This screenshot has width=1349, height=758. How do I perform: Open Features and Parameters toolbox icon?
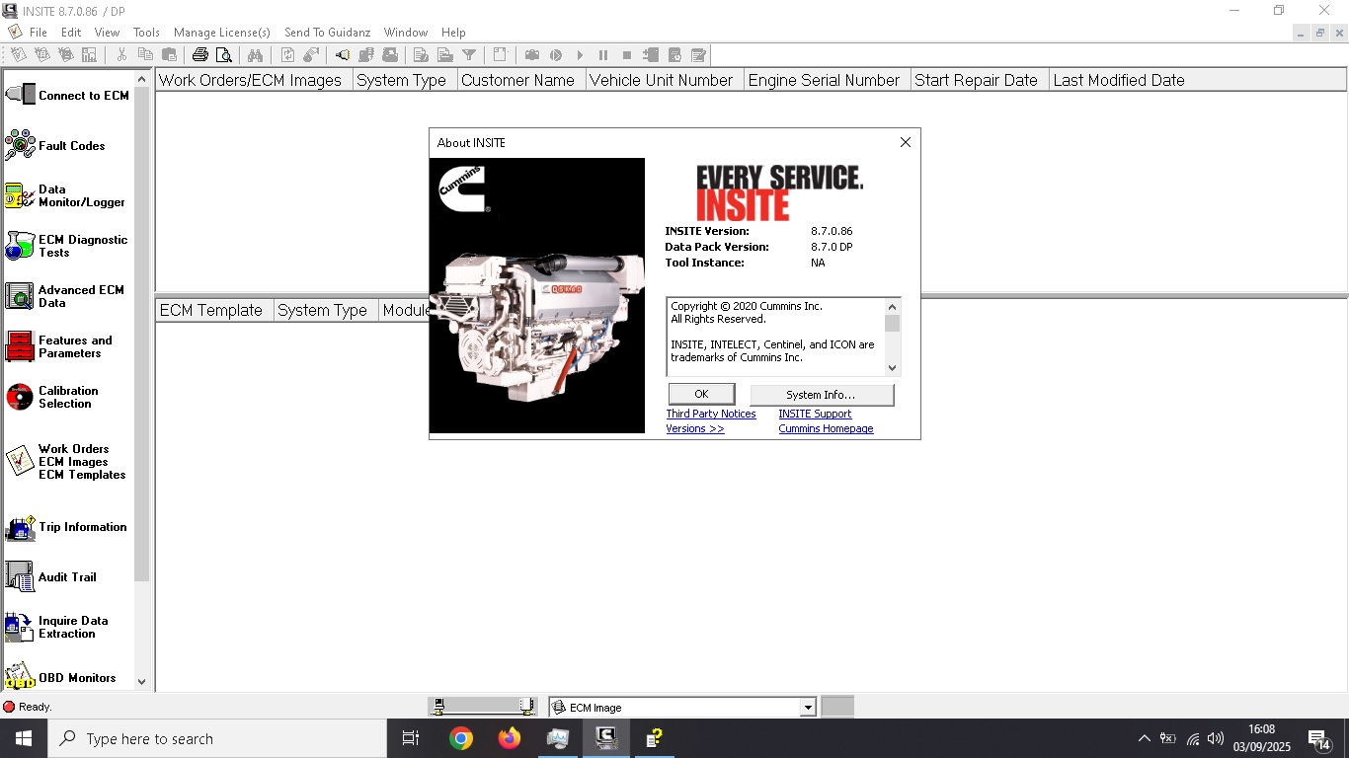(x=20, y=346)
